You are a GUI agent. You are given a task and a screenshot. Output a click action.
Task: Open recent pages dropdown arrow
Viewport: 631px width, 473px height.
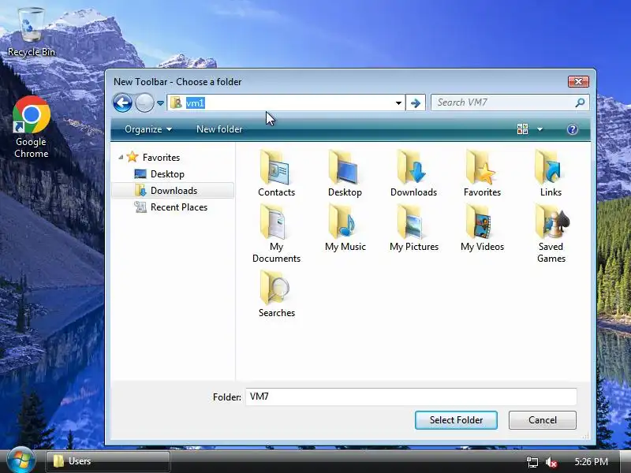pos(160,103)
